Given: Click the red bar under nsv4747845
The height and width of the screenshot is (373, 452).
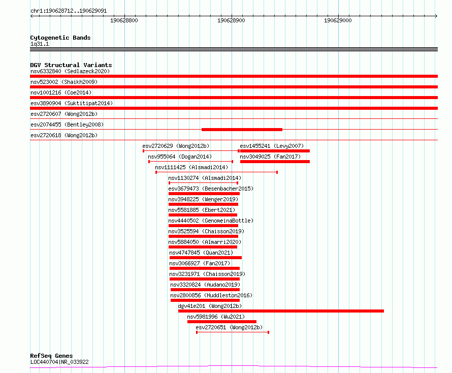Looking at the screenshot, I should [206, 258].
